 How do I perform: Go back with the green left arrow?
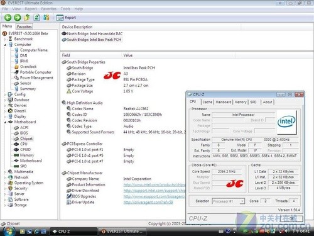[8, 18]
